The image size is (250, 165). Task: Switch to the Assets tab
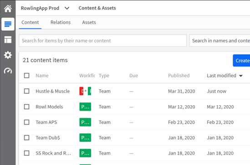(x=89, y=22)
